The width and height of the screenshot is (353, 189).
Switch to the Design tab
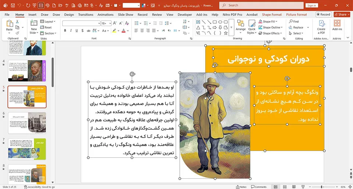click(x=69, y=15)
